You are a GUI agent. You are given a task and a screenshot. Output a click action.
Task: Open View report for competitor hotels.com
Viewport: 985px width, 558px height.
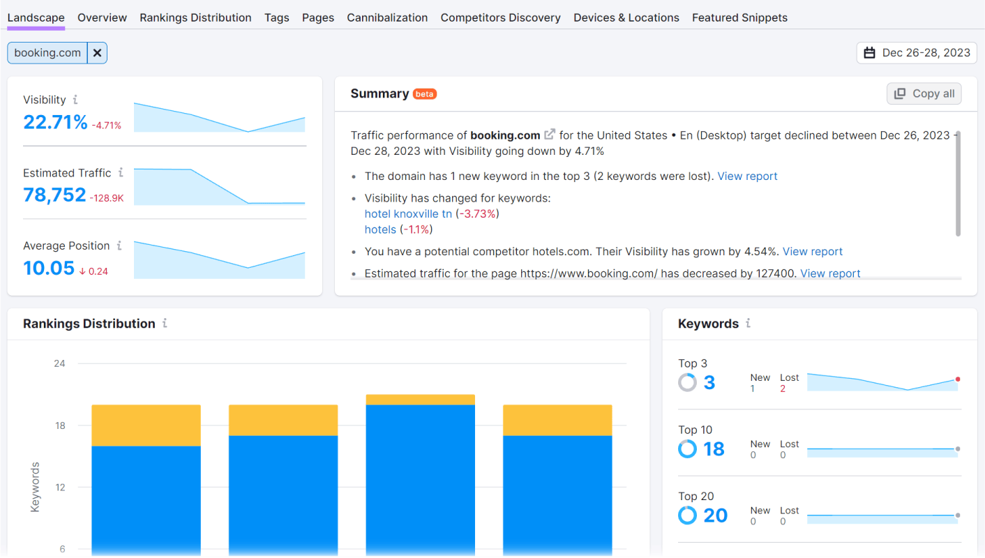[812, 251]
